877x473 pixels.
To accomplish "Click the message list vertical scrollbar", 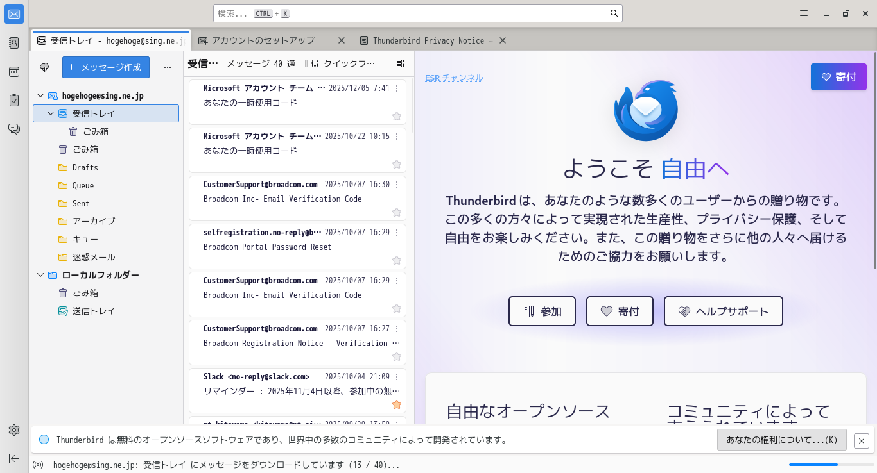I will [412, 106].
